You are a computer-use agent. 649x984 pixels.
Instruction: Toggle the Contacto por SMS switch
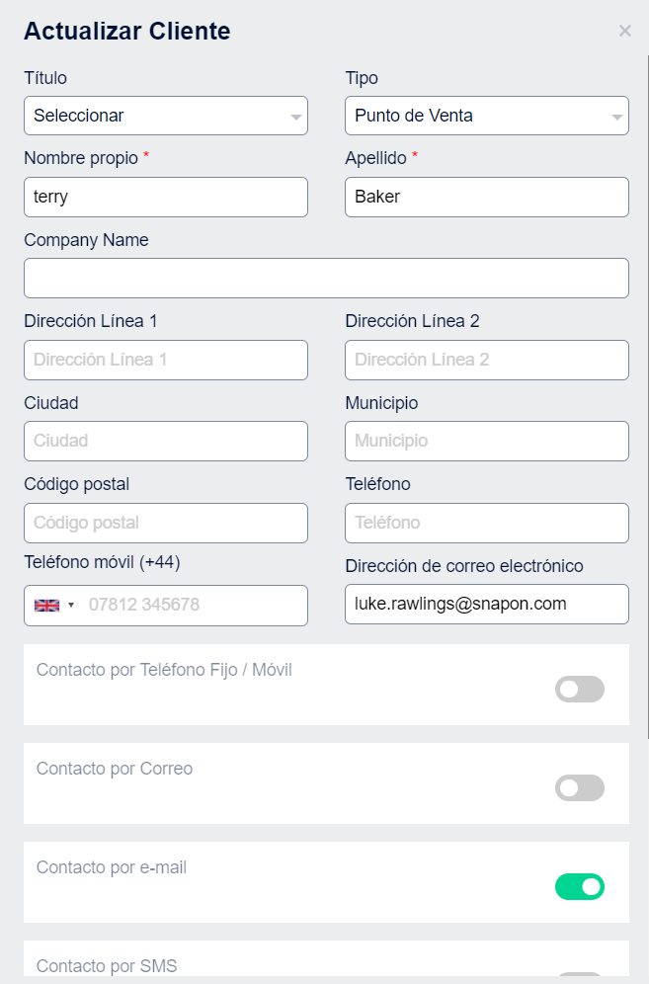pos(580,977)
